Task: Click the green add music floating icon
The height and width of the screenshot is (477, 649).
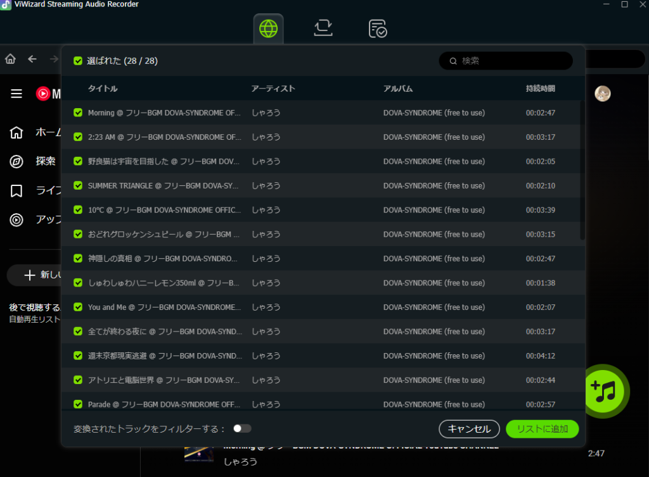Action: [603, 390]
